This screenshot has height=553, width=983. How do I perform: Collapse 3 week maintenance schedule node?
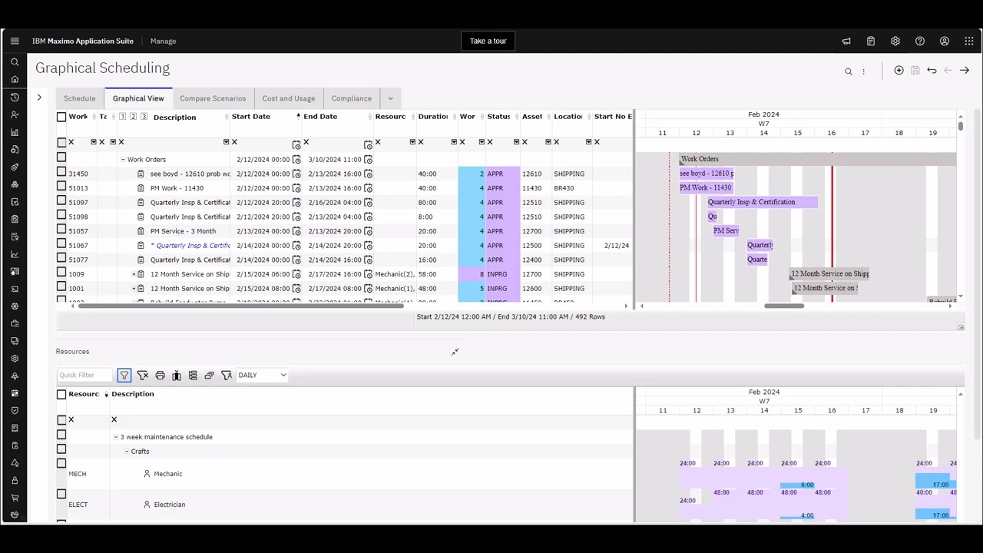coord(115,437)
